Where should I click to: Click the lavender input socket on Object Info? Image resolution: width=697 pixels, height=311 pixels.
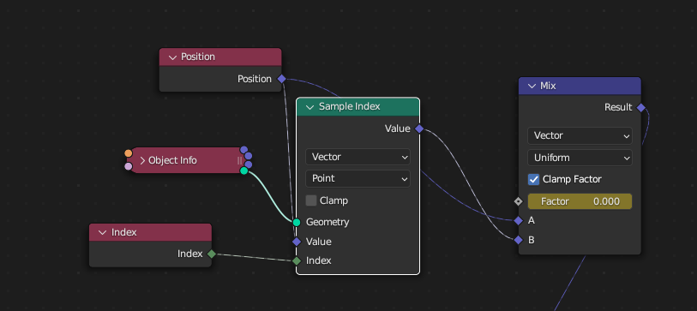point(129,166)
